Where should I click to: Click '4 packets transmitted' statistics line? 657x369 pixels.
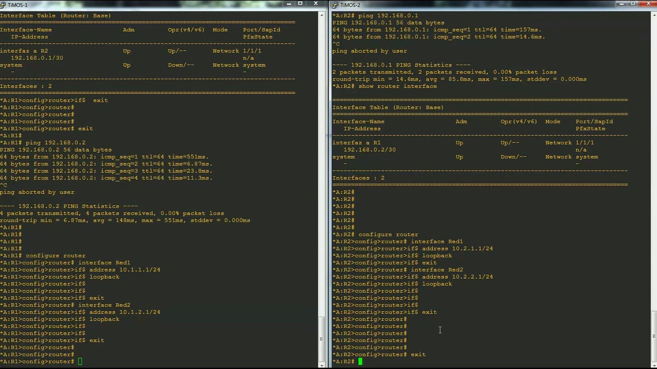(112, 213)
